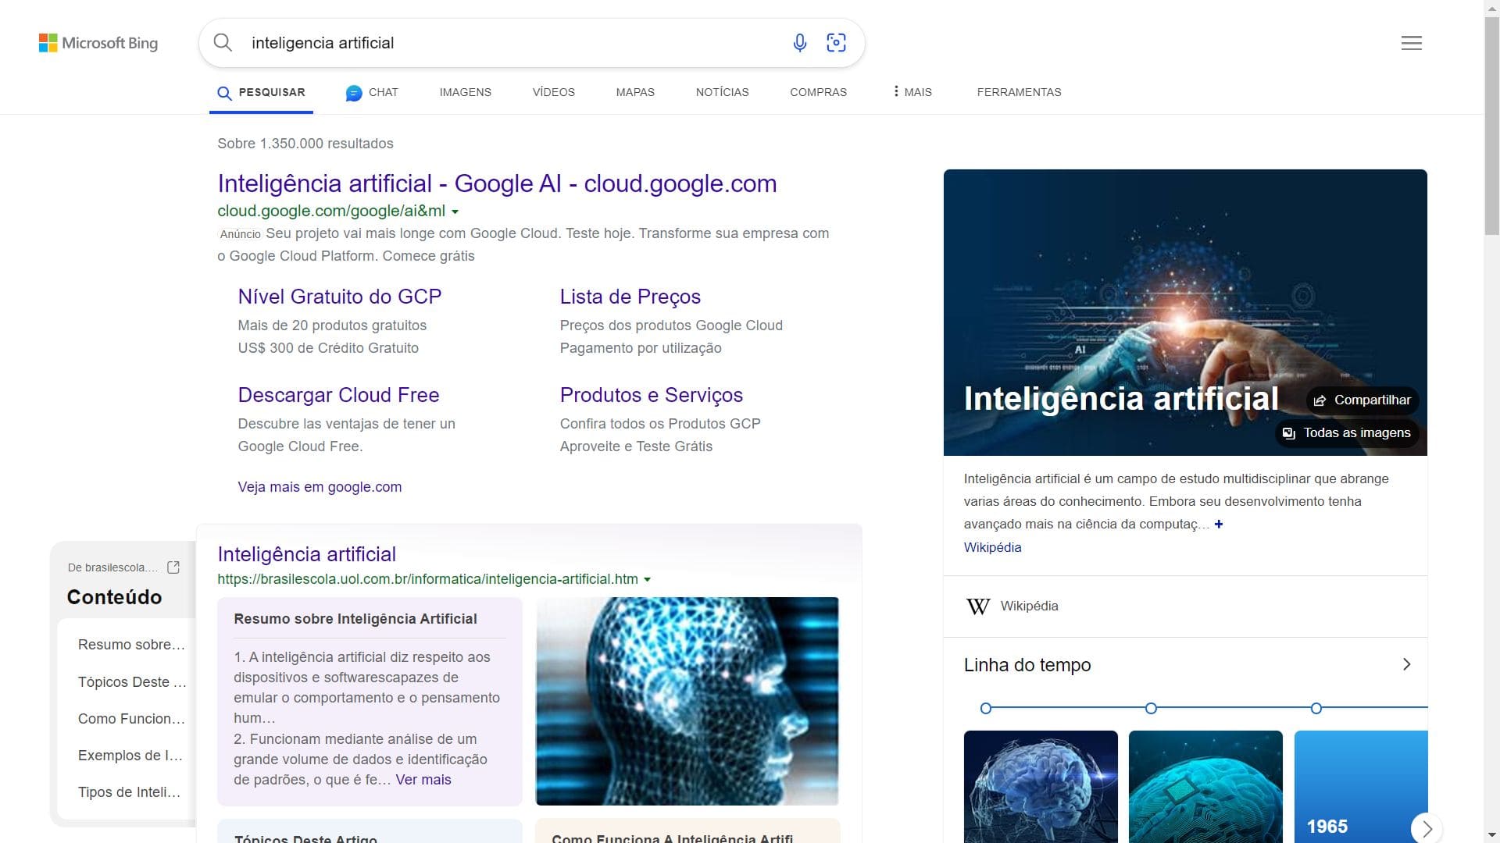Screen dimensions: 1500x843
Task: Click the search text input field
Action: click(x=508, y=43)
